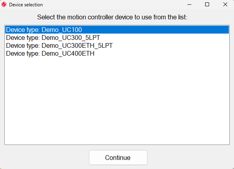Click blank blue area of the selected UC100 row
234x169 pixels.
click(x=155, y=30)
